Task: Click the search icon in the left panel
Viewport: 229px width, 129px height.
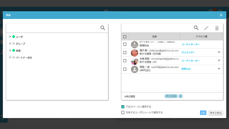Action: pyautogui.click(x=103, y=28)
